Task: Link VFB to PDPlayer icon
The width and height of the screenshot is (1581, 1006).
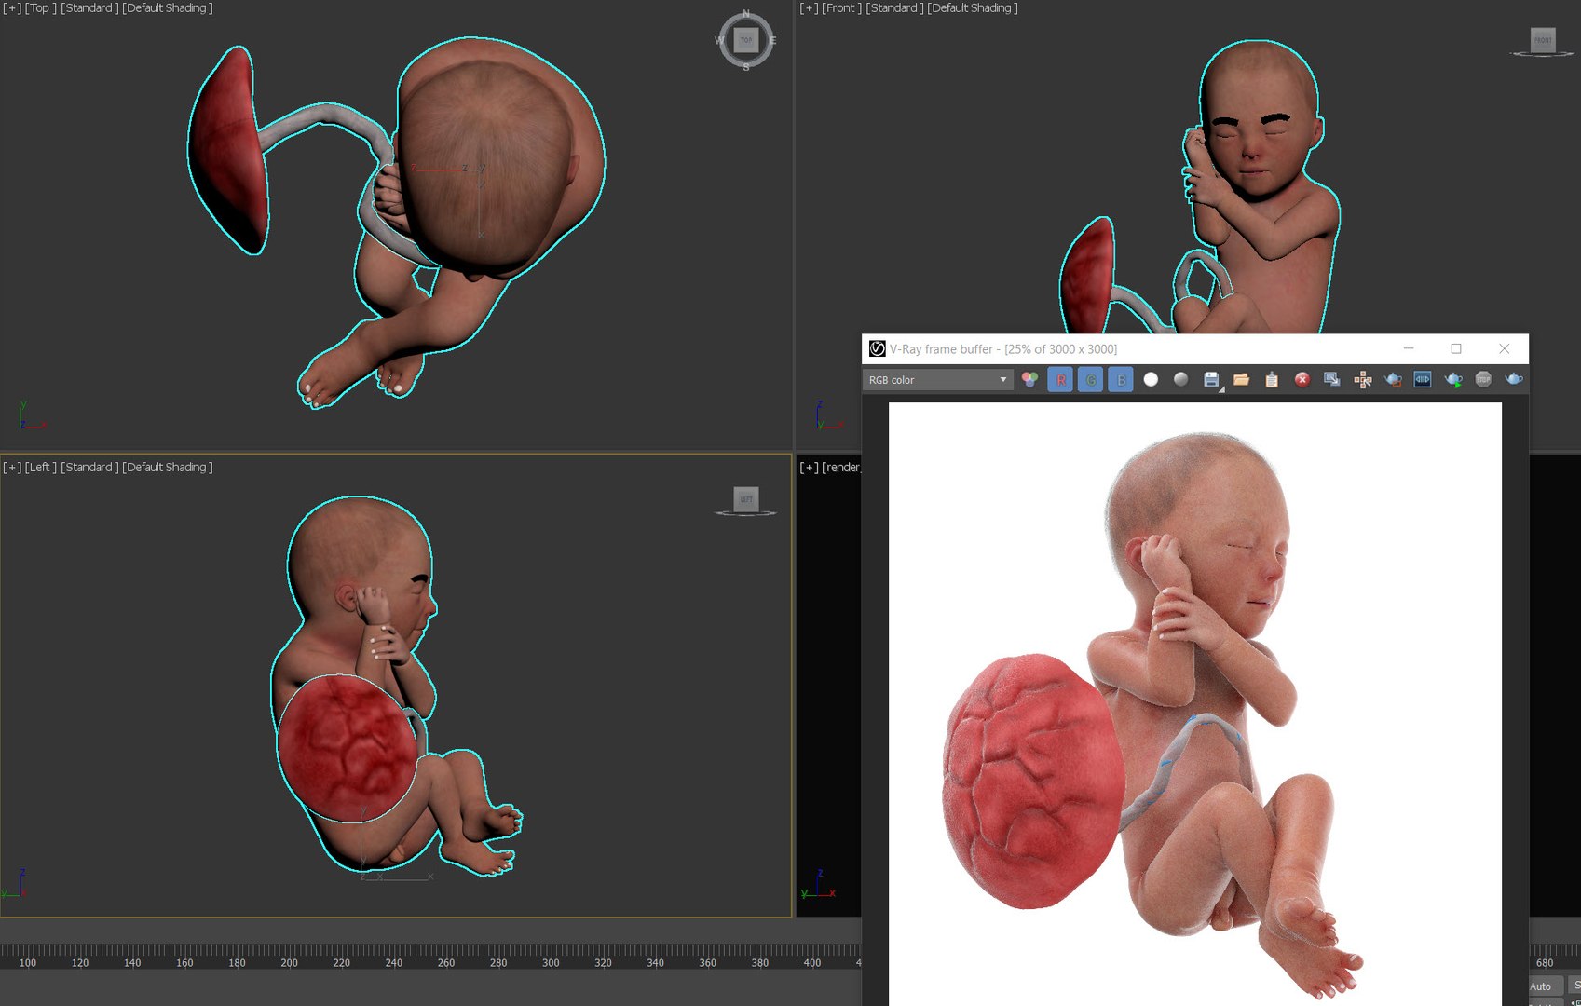Action: (1423, 380)
